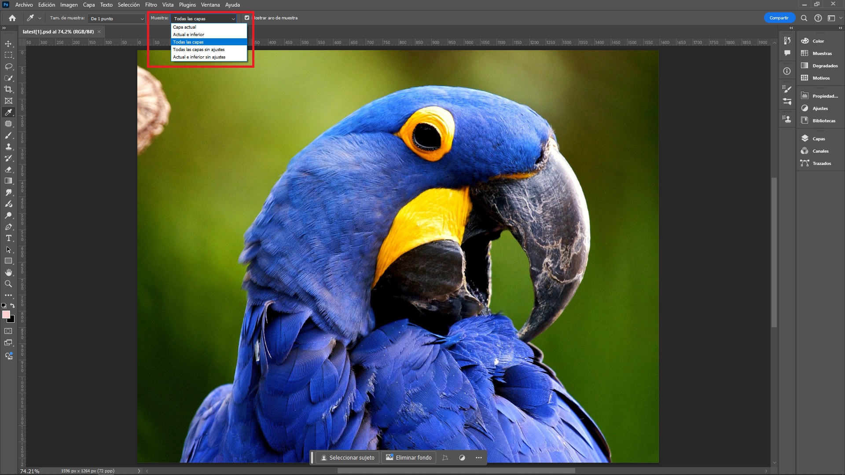Select the Frame tool
845x475 pixels.
pyautogui.click(x=8, y=101)
